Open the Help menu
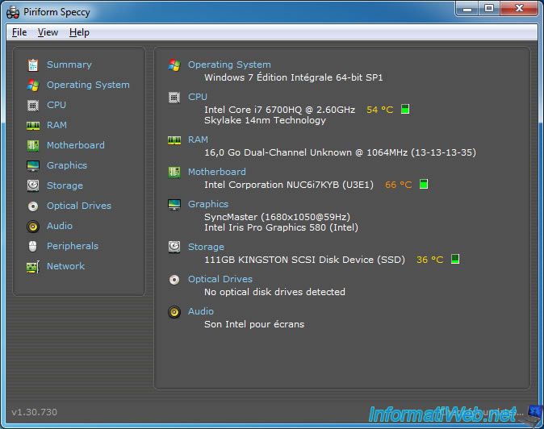544x429 pixels. 79,32
